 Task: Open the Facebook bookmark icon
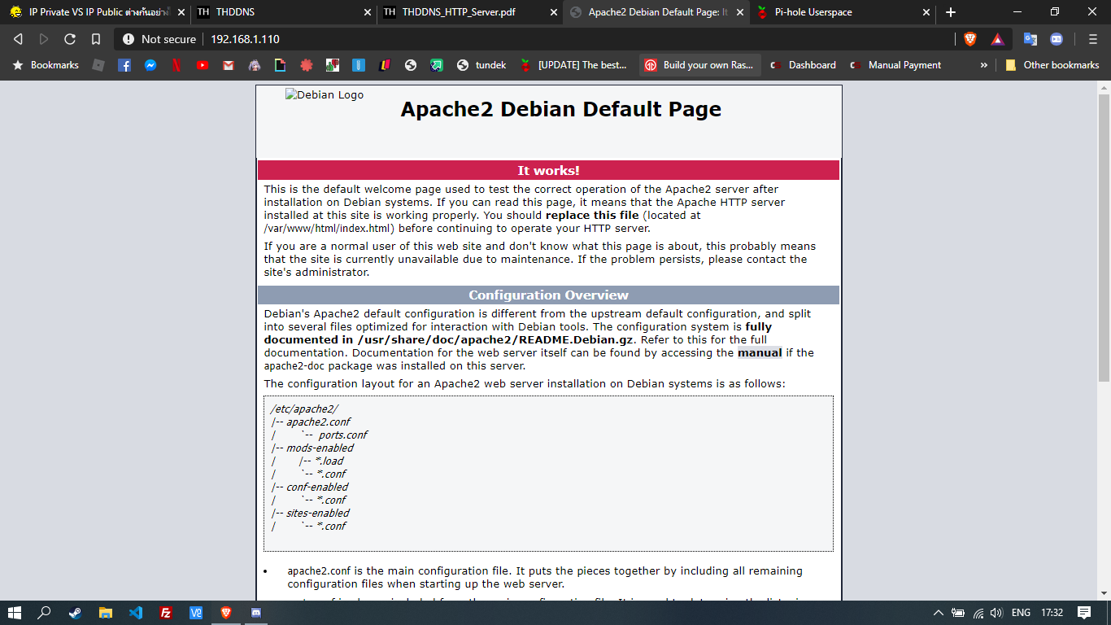[124, 65]
